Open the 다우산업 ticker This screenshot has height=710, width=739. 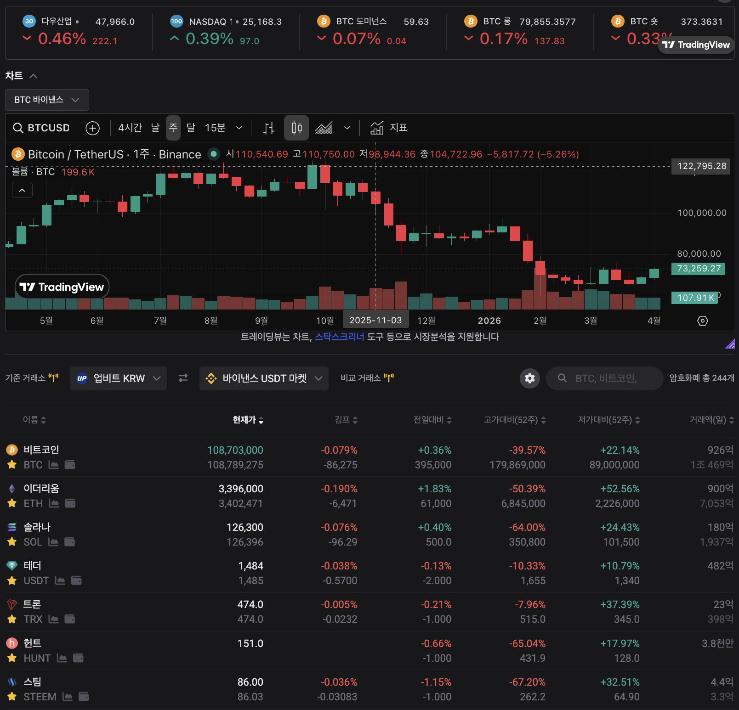(79, 31)
